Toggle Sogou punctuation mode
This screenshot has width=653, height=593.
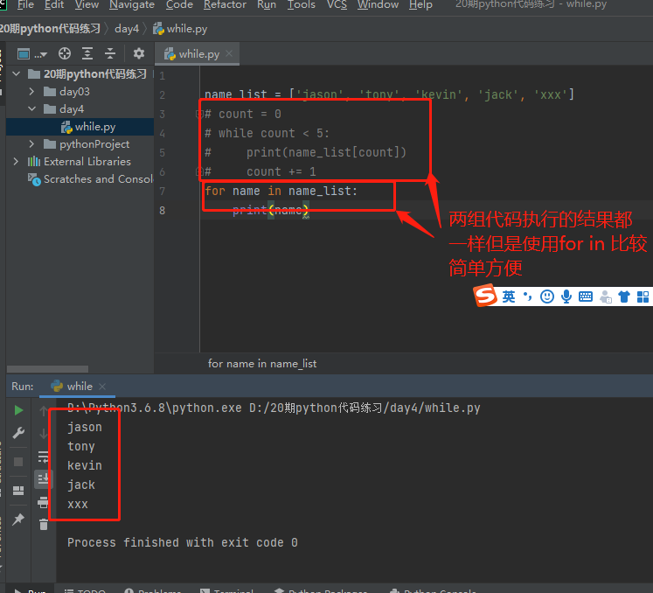coord(528,296)
